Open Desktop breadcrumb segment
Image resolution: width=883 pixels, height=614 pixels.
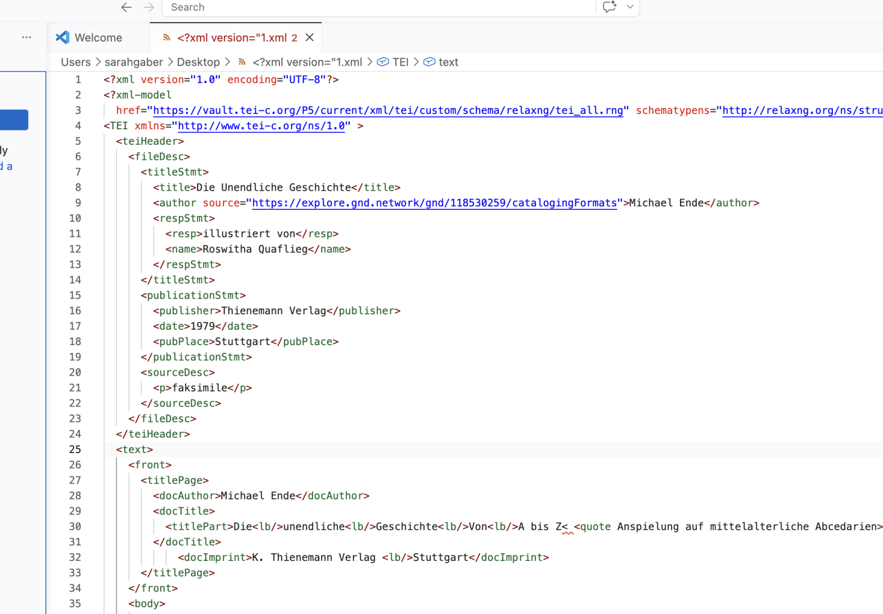tap(198, 62)
